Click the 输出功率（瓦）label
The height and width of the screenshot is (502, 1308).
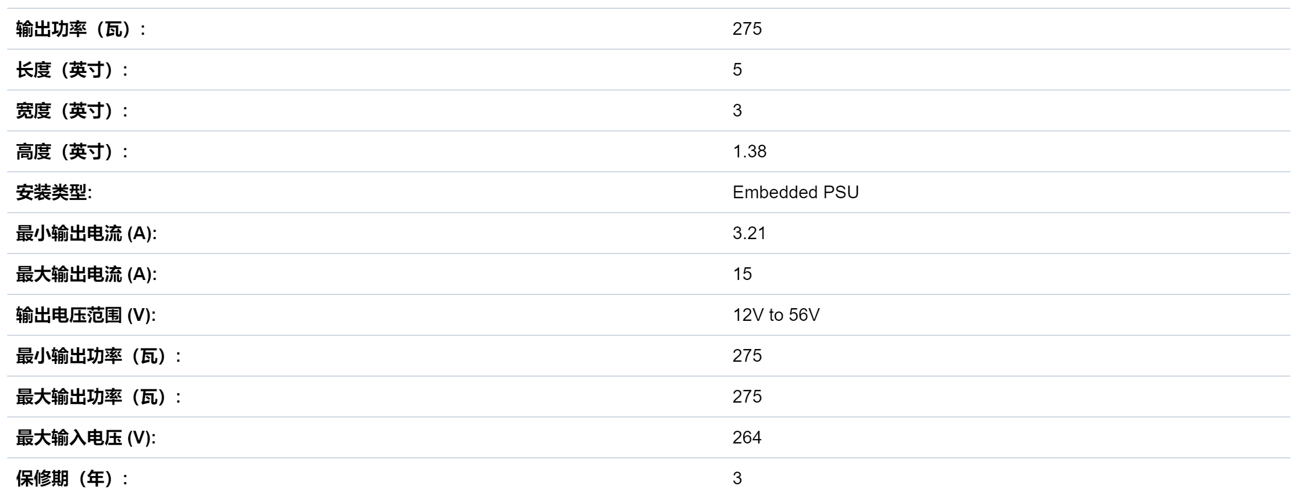[81, 29]
